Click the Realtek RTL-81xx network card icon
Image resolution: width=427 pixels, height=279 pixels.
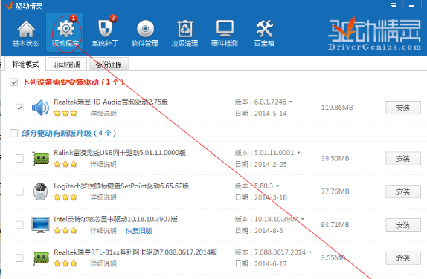41,257
